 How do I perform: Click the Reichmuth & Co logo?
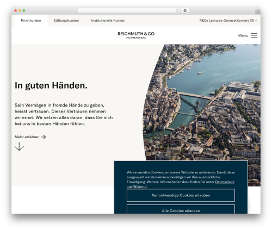[x=136, y=35]
